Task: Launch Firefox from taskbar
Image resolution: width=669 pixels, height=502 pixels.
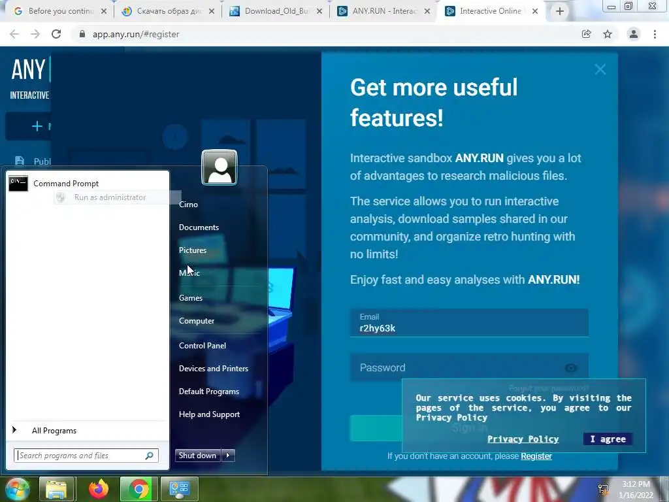Action: tap(98, 489)
